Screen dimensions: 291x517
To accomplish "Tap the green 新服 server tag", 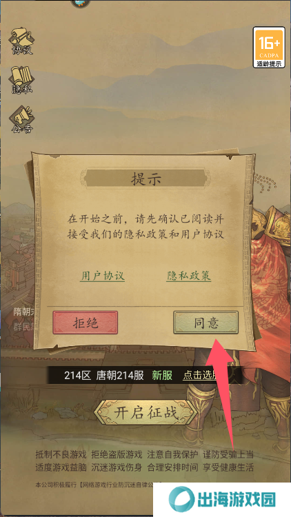I will (162, 376).
